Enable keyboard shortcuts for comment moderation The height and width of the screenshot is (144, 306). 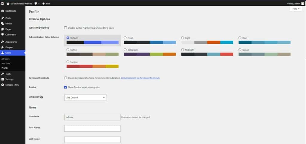[65, 78]
